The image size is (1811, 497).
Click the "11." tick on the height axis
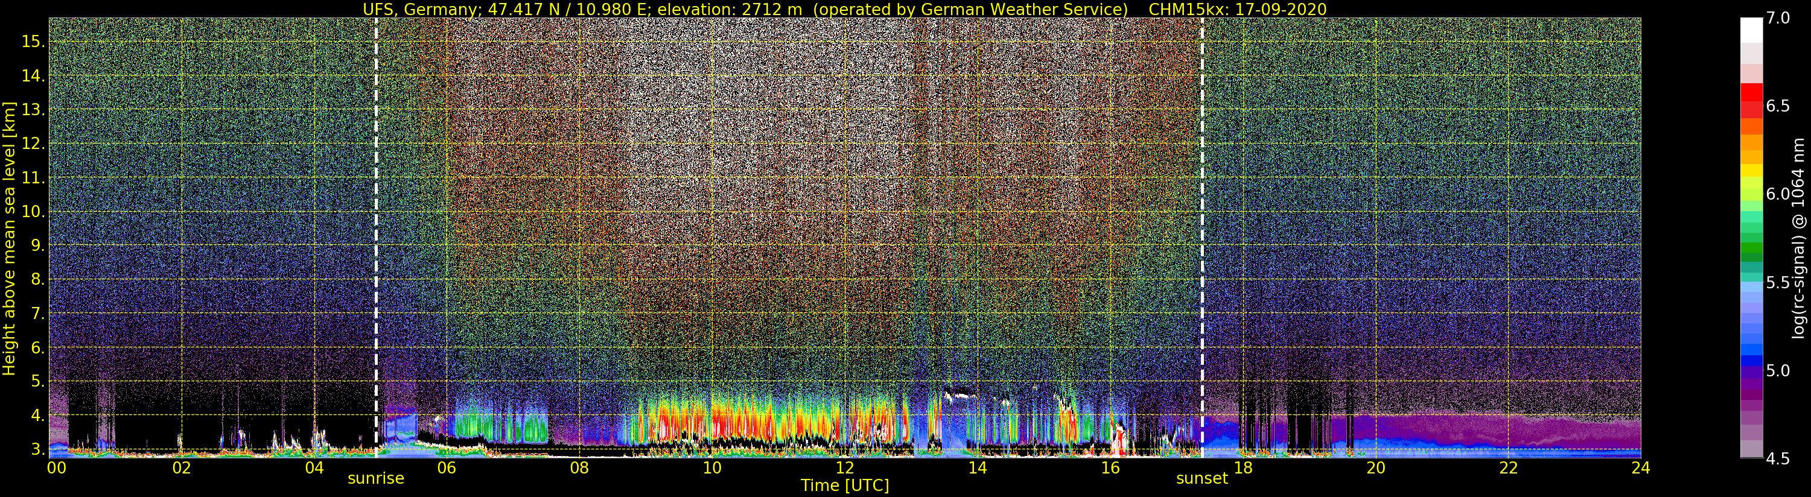click(33, 178)
